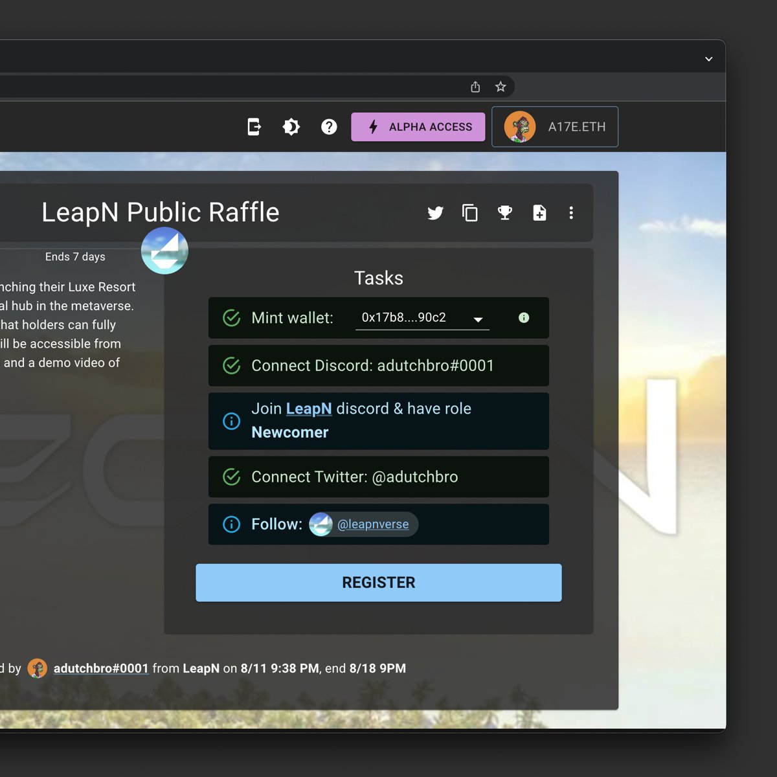This screenshot has width=777, height=777.
Task: Open the A17E.ETH account button
Action: 555,127
